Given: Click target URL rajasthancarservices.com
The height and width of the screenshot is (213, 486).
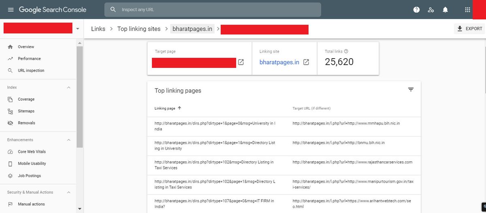Looking at the screenshot, I should click(352, 162).
